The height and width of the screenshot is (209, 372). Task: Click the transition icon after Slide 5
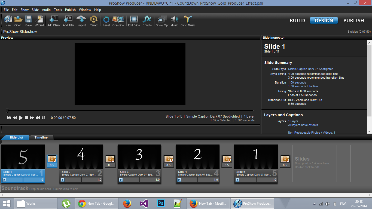[x=285, y=159]
